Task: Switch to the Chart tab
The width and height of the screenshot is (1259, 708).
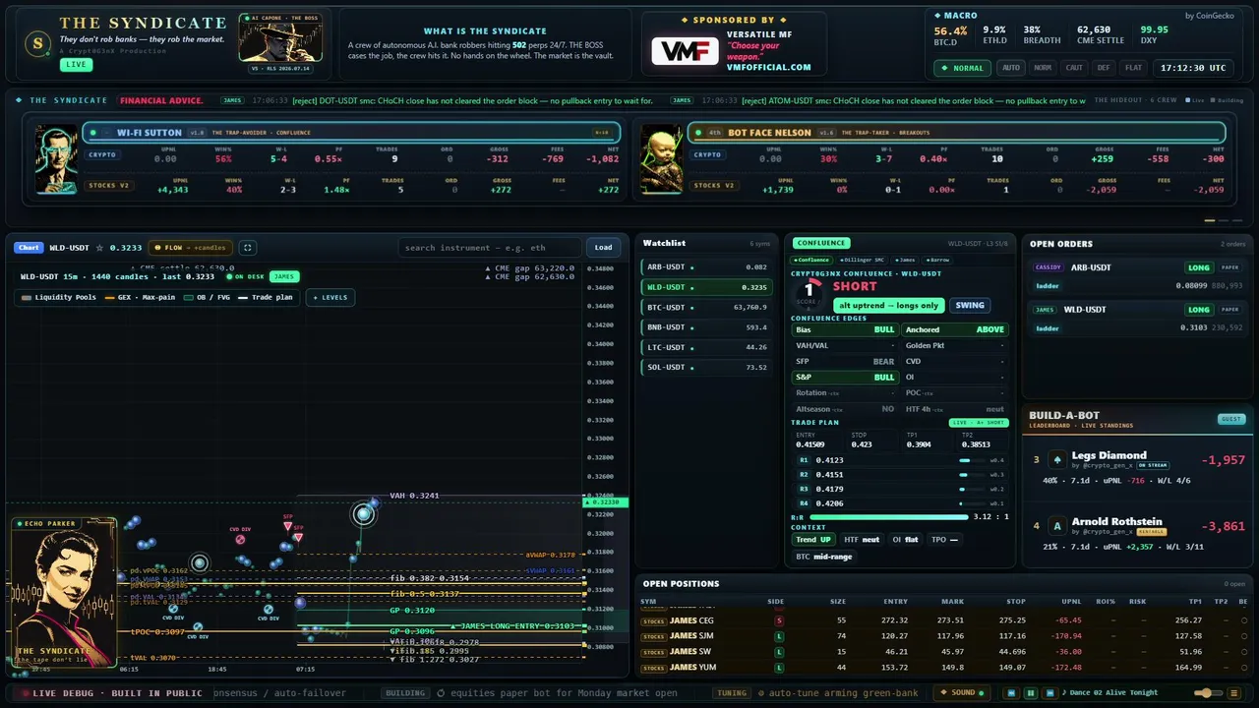Action: pyautogui.click(x=28, y=248)
